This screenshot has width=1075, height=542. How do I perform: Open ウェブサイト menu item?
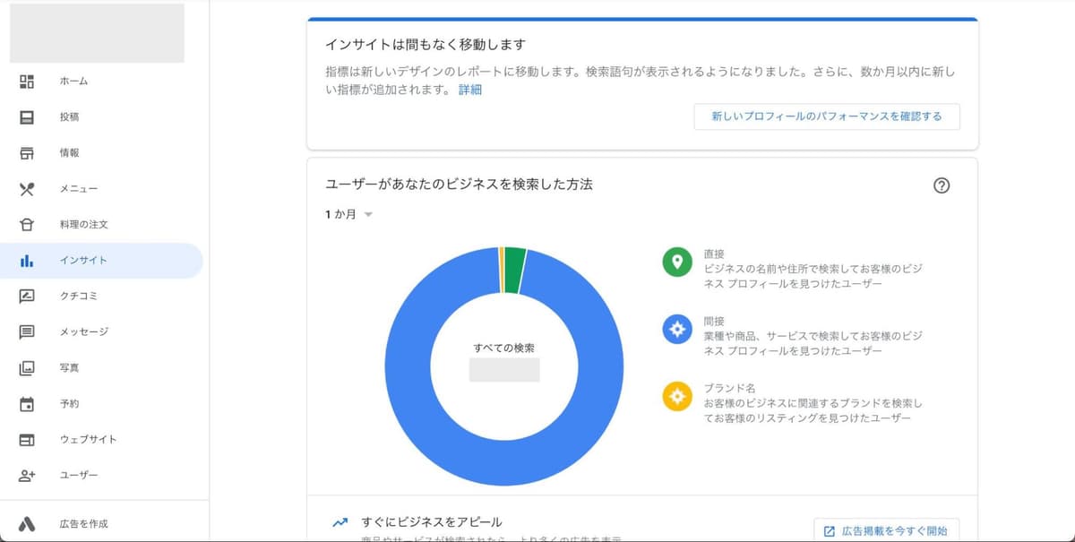click(88, 440)
